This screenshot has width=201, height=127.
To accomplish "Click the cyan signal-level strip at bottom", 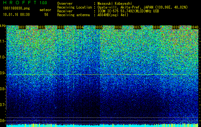I will coord(102,126).
